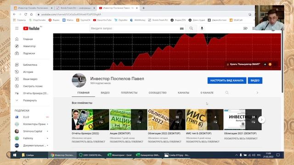Click the channel search magnifier icon
The image size is (294, 165).
(x=227, y=93)
